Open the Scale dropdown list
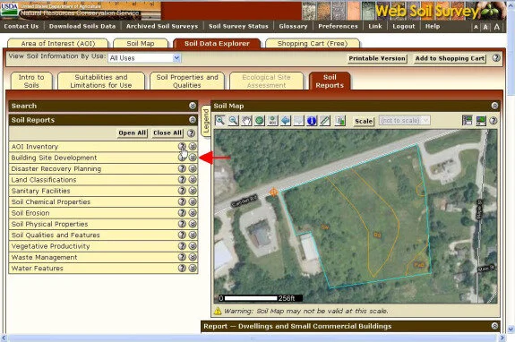This screenshot has height=342, width=515. click(405, 121)
